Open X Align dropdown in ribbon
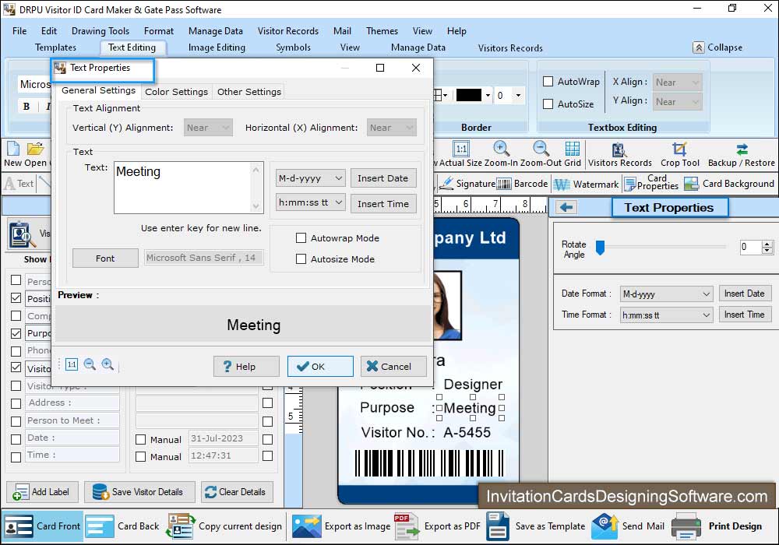This screenshot has width=779, height=545. click(x=677, y=82)
